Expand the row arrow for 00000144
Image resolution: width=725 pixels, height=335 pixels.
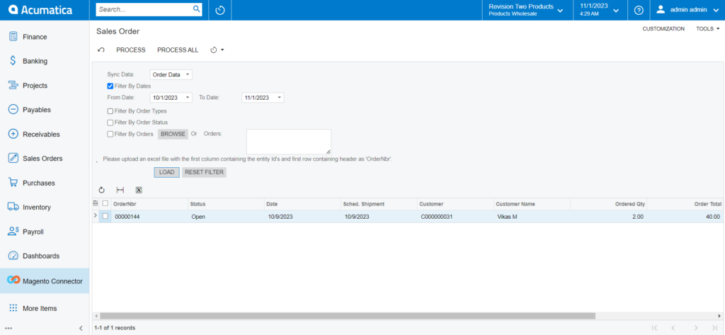(96, 215)
